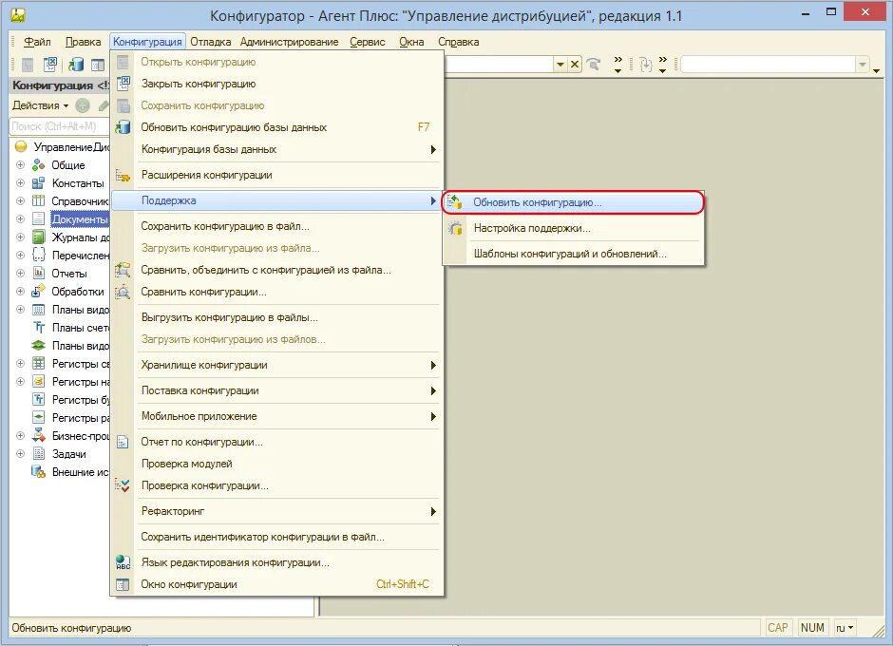The height and width of the screenshot is (646, 893).
Task: Click the ABC globe icon beside Язык редактирования
Action: 123,562
